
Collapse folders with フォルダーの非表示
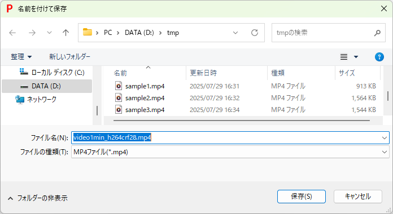pyautogui.click(x=38, y=198)
